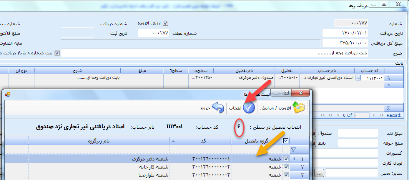Toggle the ثبت شماره و تاریخ دریافت checkbox
The height and width of the screenshot is (180, 409).
pos(57,53)
